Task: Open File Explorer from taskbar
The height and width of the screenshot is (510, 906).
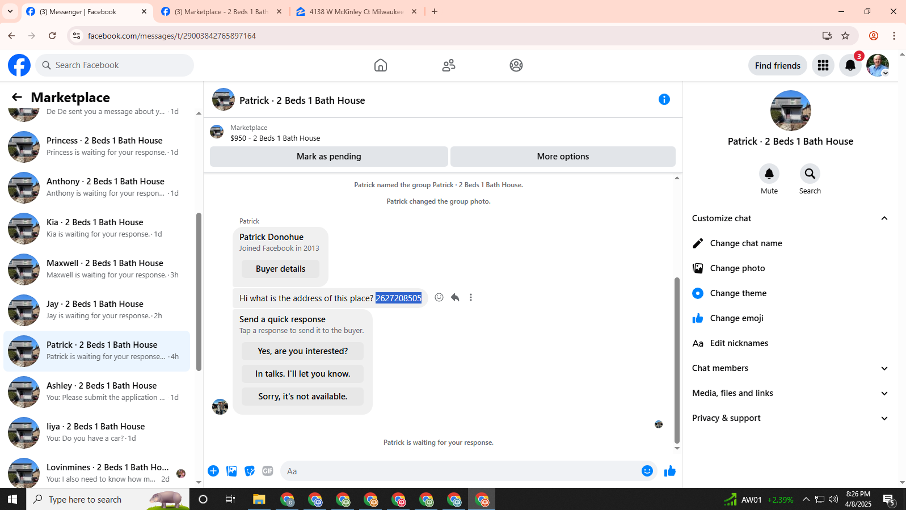Action: (259, 499)
